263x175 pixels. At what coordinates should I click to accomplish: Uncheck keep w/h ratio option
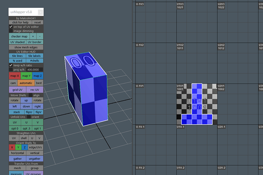(11, 65)
